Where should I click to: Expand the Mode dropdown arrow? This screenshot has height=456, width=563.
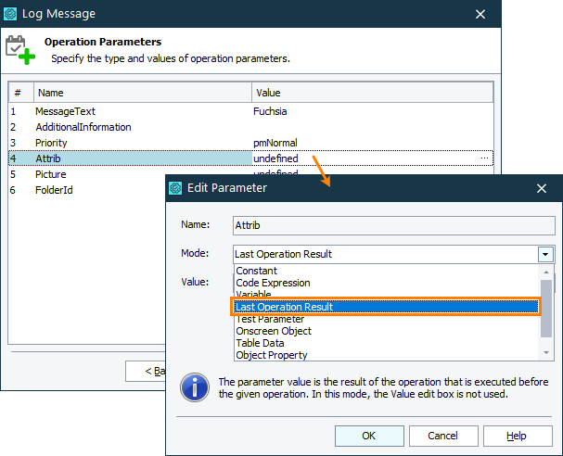coord(545,254)
